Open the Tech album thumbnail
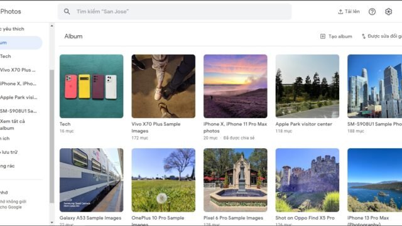Viewport: 402px width, 226px height. click(x=92, y=86)
